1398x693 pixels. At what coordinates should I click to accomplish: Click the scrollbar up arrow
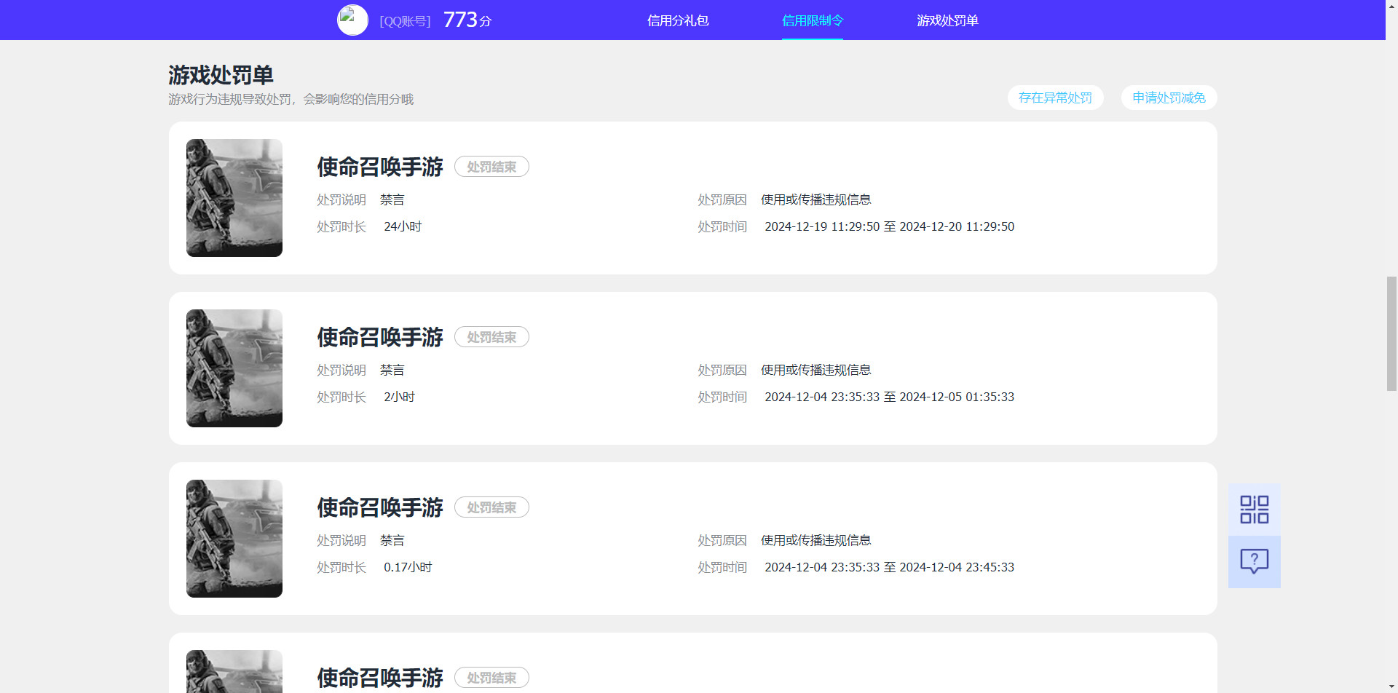click(1391, 5)
